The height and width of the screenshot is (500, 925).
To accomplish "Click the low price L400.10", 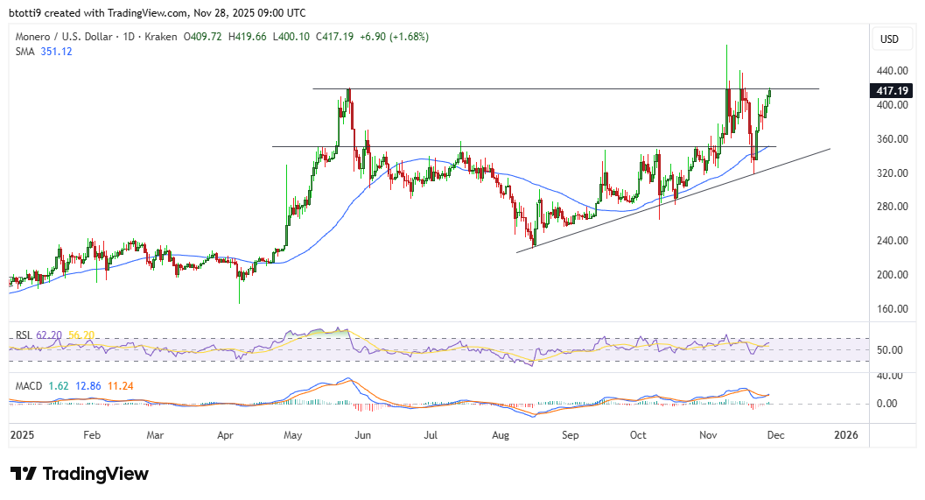I will point(291,37).
